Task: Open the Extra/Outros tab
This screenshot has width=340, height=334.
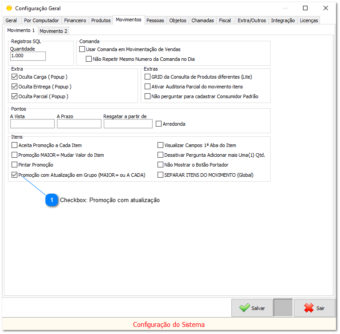Action: 252,20
